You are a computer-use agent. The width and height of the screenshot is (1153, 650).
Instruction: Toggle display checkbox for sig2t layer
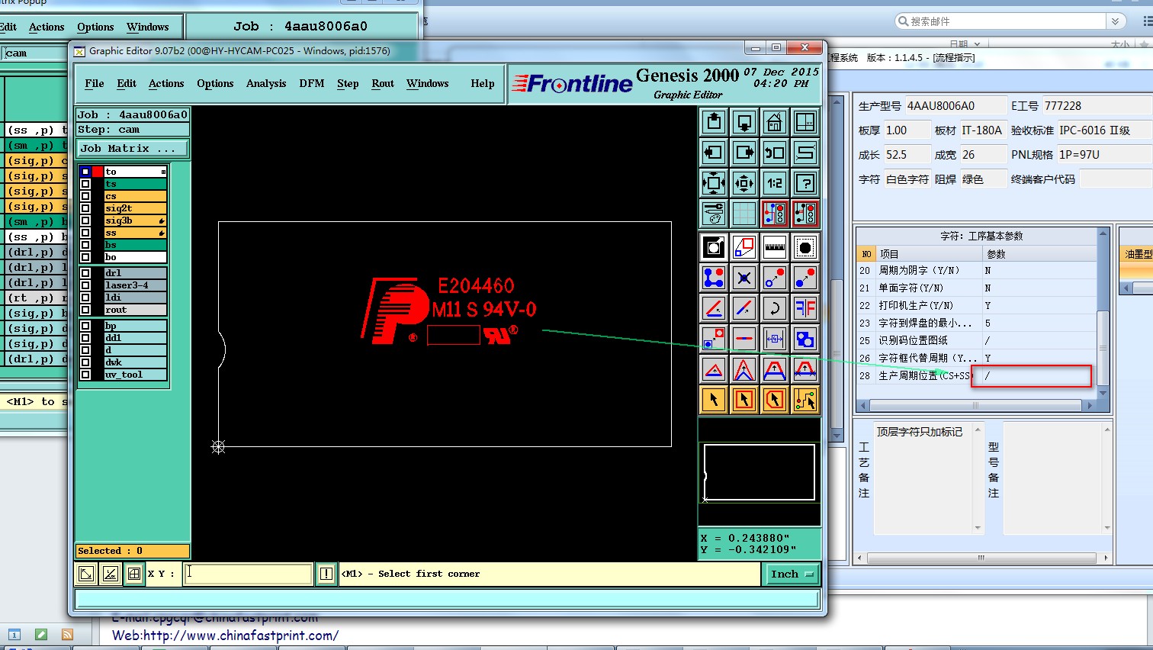coord(85,208)
